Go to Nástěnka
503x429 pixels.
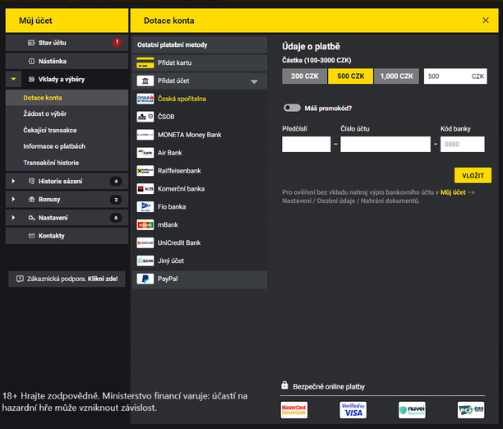[67, 61]
